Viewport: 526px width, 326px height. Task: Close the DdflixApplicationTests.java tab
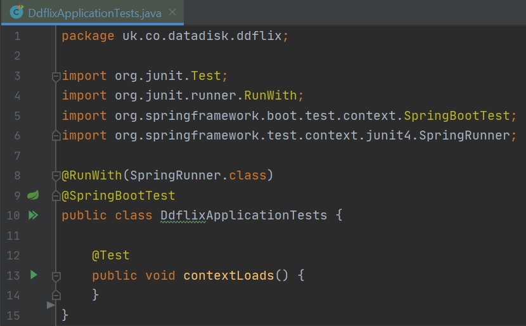point(173,13)
